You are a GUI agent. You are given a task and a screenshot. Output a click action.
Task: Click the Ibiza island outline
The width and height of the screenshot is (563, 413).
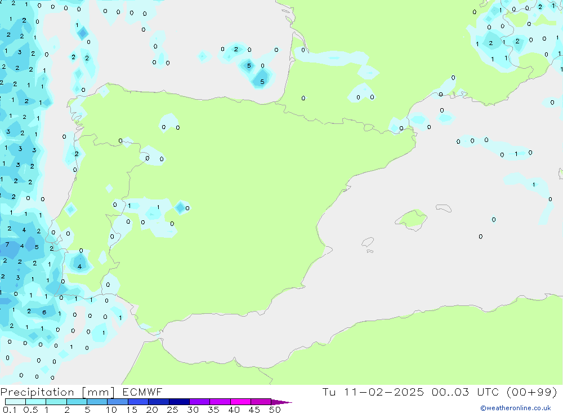[368, 242]
